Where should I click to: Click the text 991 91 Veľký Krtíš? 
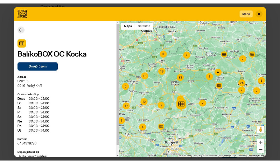click(x=30, y=86)
